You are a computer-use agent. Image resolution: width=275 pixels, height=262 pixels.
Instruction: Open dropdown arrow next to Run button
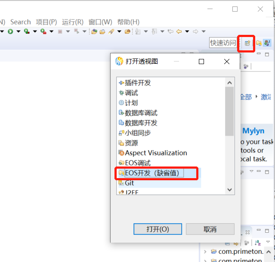point(18,31)
